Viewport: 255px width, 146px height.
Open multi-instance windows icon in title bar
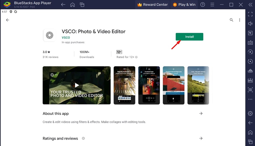point(82,5)
